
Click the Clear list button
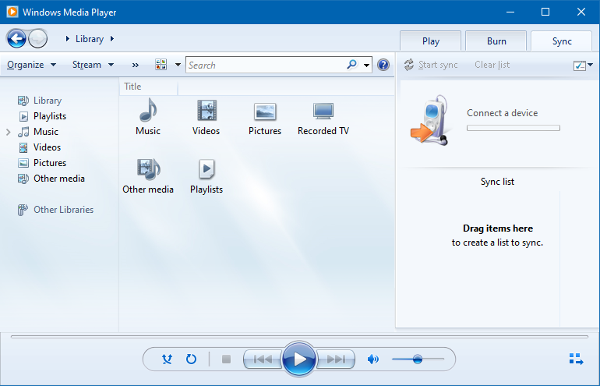tap(492, 65)
